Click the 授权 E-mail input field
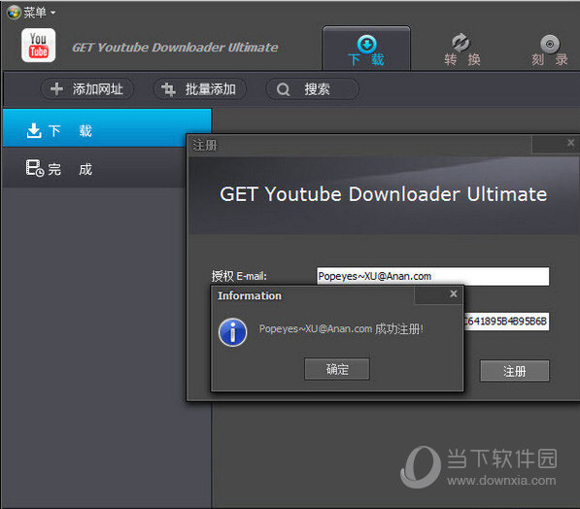580x509 pixels. click(432, 276)
